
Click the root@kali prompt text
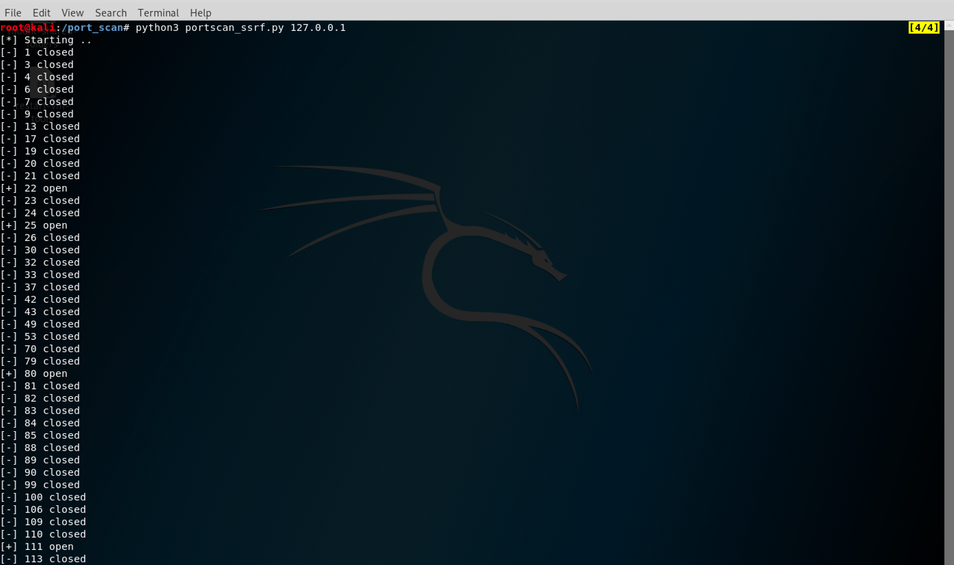pyautogui.click(x=28, y=28)
